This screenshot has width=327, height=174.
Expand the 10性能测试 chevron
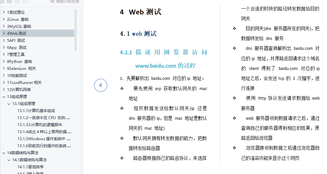point(4,75)
